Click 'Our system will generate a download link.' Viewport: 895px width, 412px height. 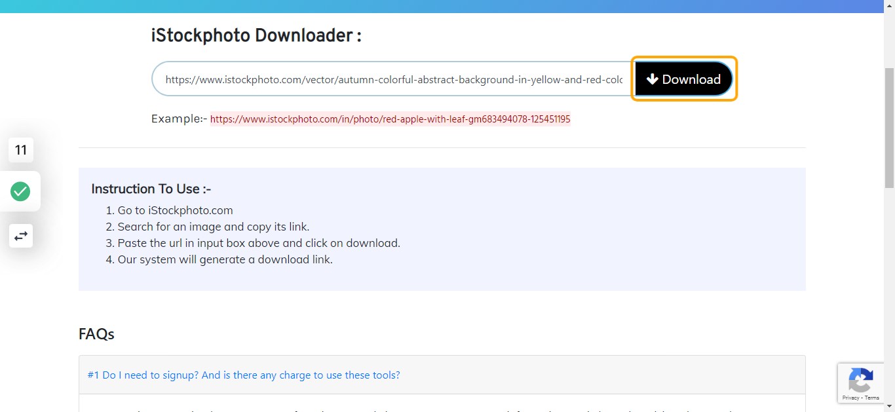(225, 259)
